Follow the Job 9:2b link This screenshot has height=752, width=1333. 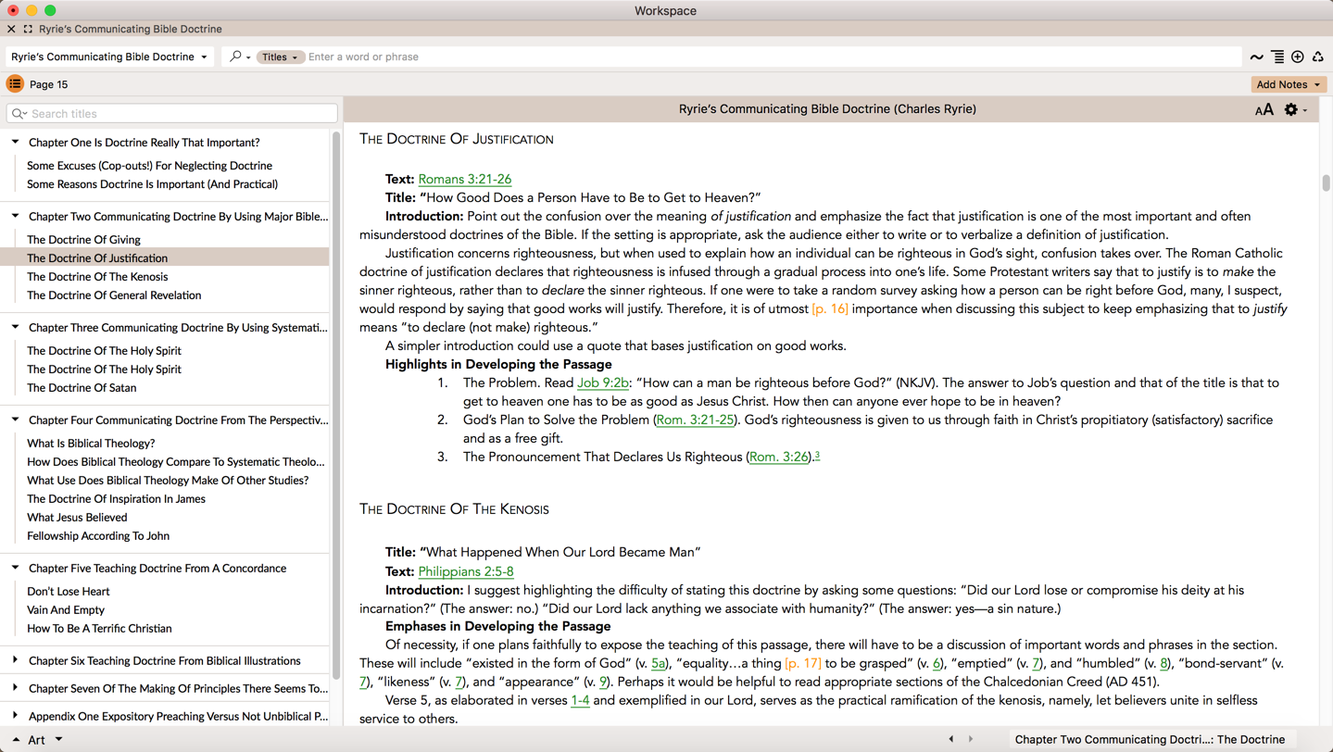[602, 383]
